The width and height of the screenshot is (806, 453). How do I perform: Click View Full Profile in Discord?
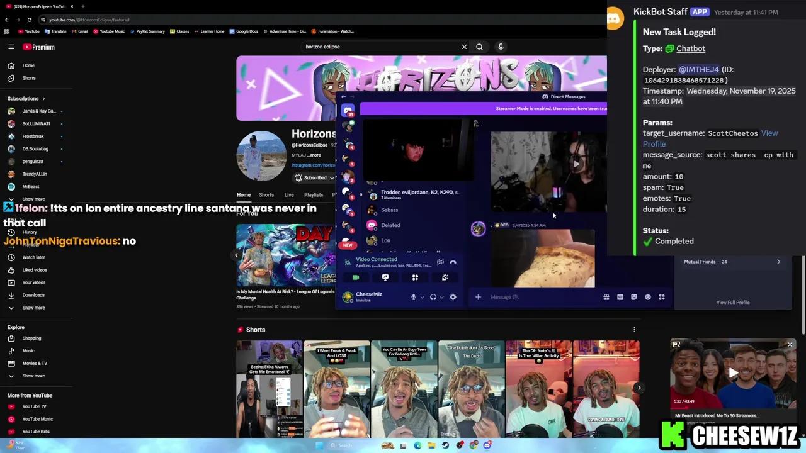[x=733, y=302]
